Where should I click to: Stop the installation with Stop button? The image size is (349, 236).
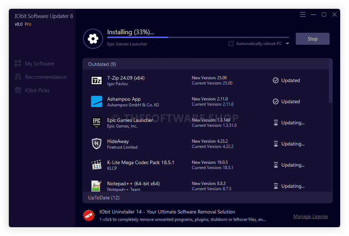[x=312, y=39]
